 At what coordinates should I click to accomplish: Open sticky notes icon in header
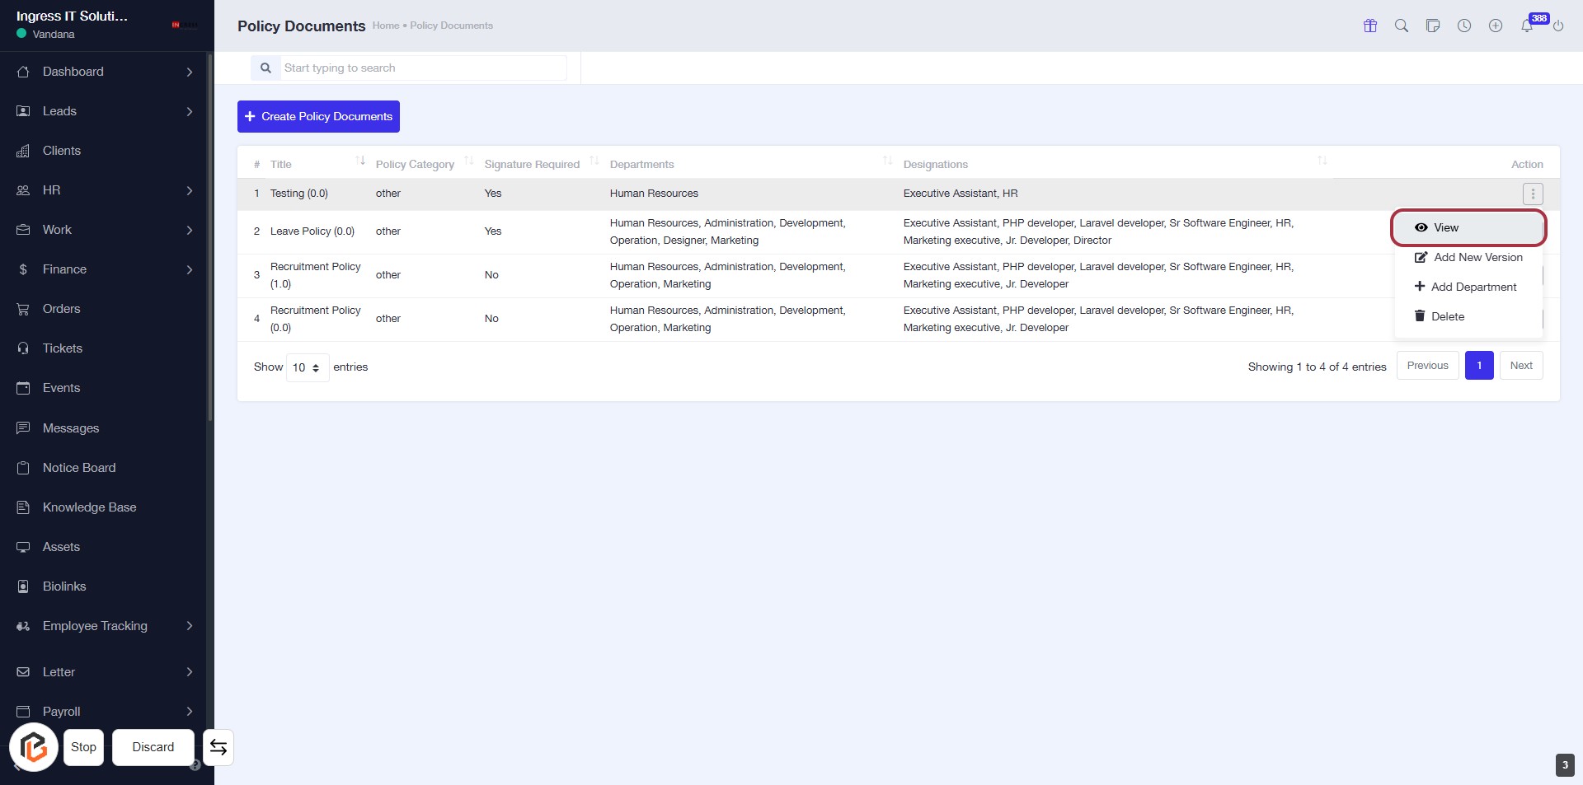[x=1433, y=26]
